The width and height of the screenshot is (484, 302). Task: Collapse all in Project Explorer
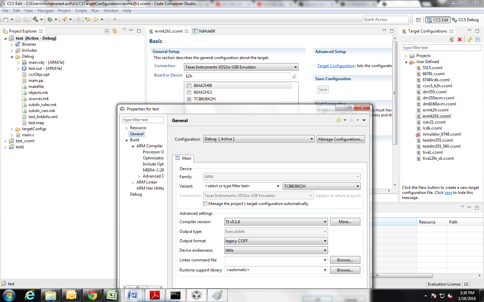tap(107, 31)
